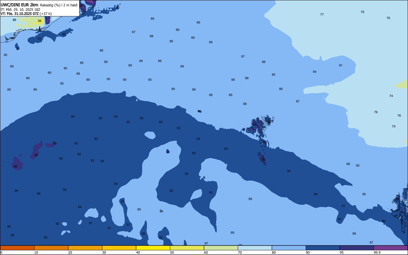Click the '83' humidity value
Viewport: 408px width, 255px height.
(x=14, y=20)
